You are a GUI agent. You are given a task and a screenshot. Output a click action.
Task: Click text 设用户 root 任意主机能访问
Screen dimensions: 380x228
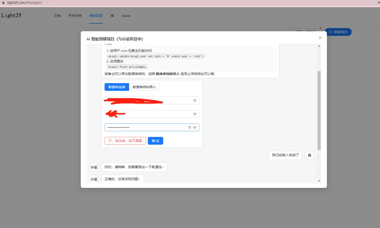(131, 51)
